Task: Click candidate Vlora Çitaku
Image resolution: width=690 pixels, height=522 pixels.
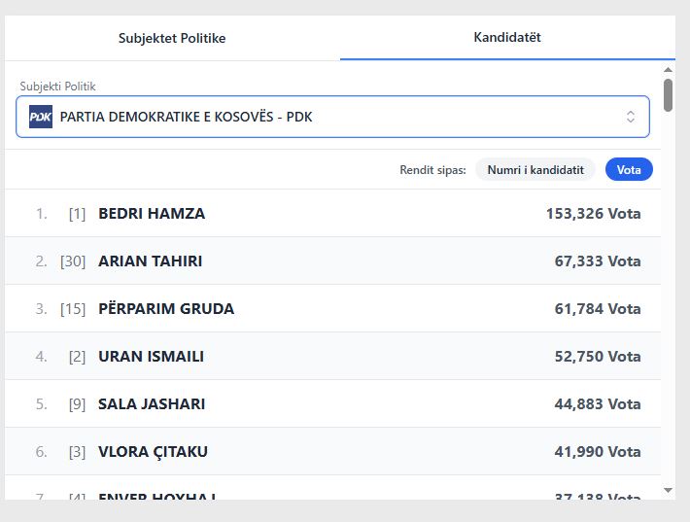Action: (x=153, y=452)
